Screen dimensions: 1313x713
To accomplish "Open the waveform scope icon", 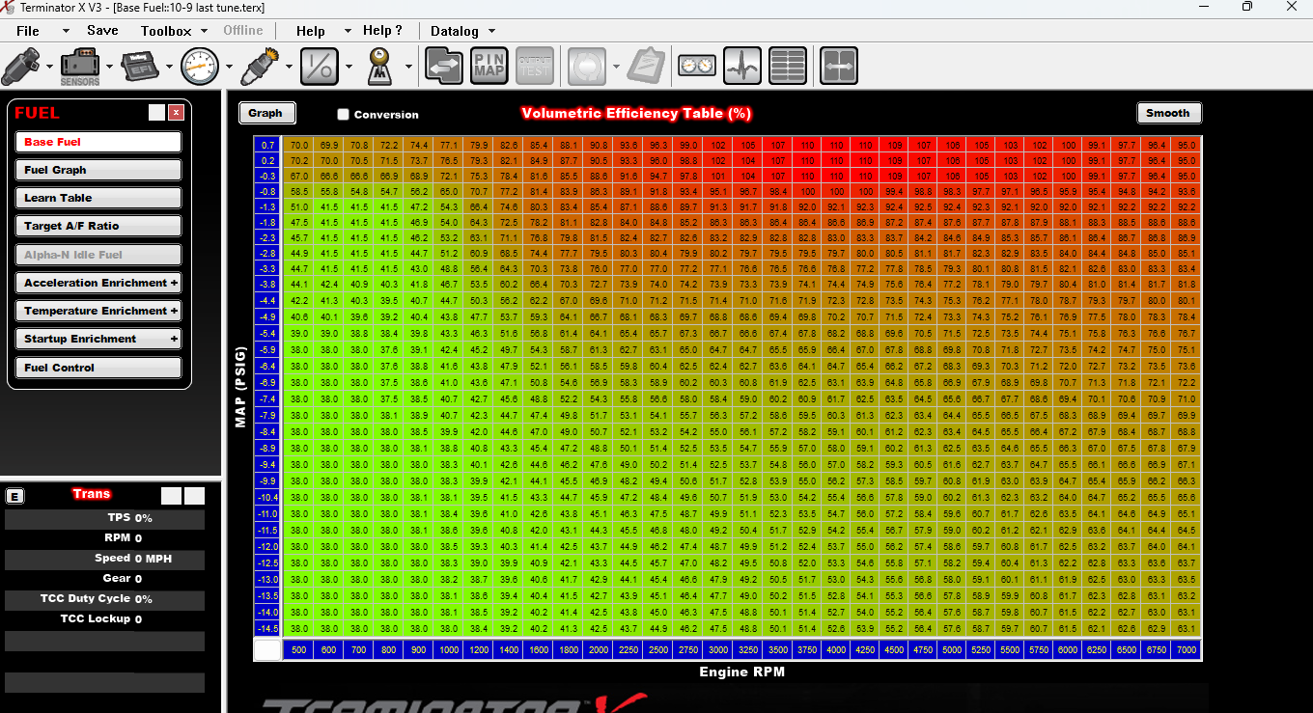I will (x=742, y=67).
